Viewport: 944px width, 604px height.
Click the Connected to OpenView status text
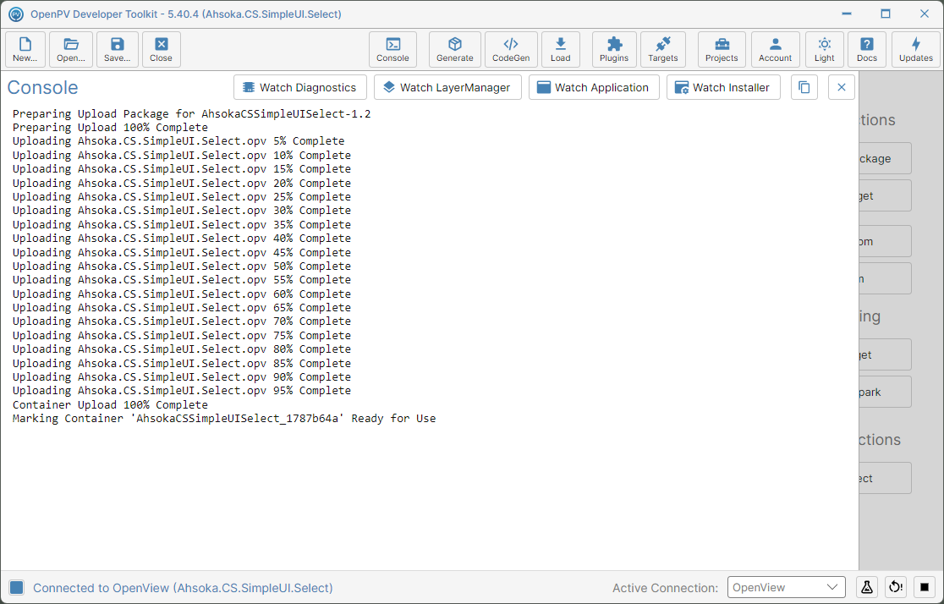[x=183, y=588]
